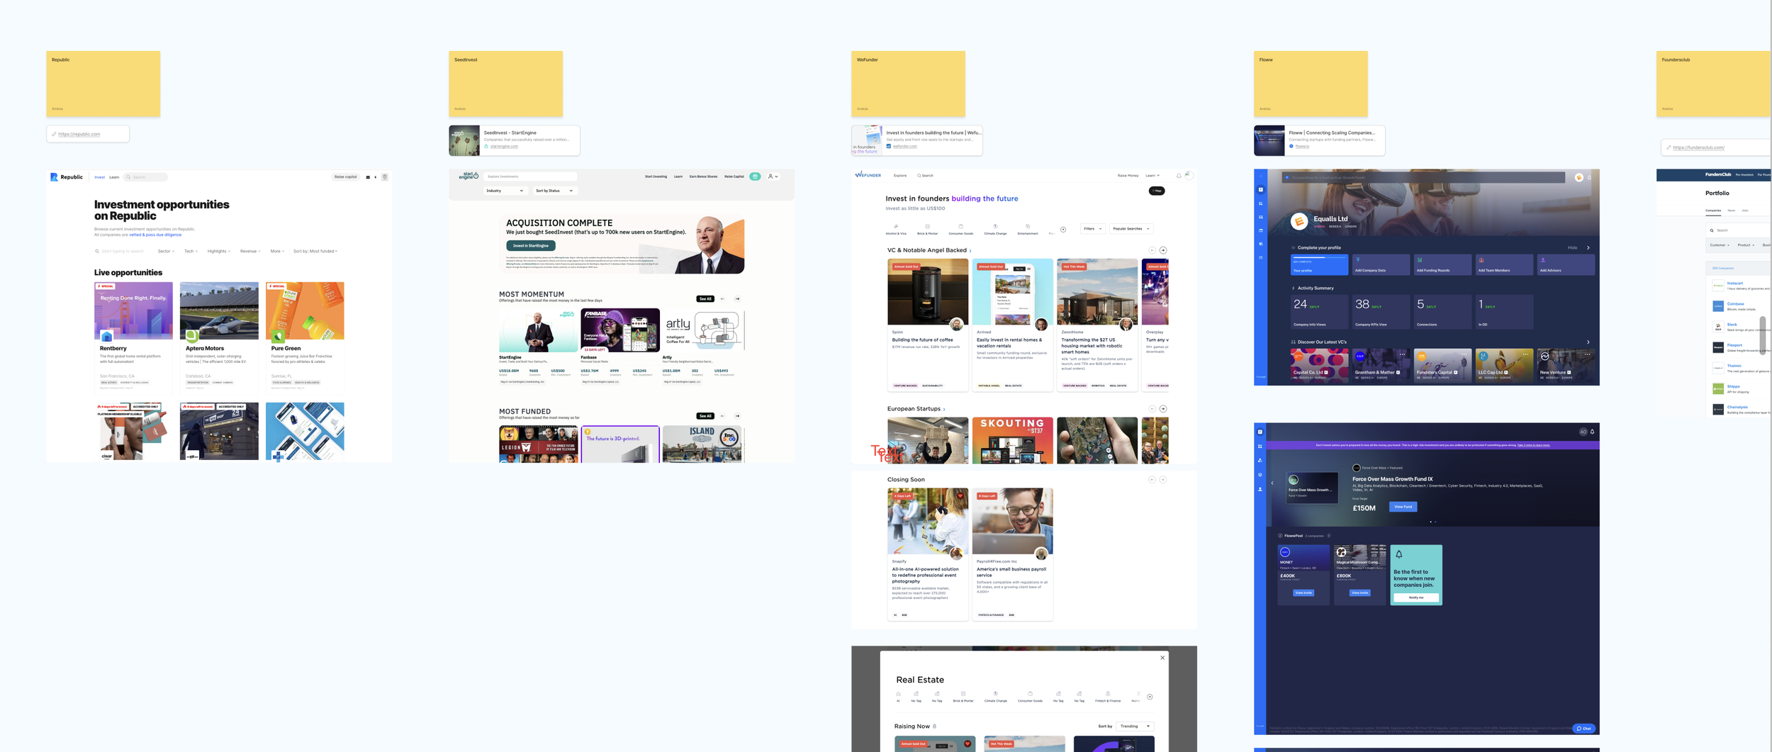Click Hide in Floww Complete your profile
The width and height of the screenshot is (1772, 752).
[x=1572, y=248]
